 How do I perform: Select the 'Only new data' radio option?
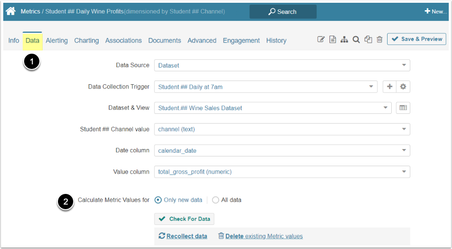(x=158, y=200)
